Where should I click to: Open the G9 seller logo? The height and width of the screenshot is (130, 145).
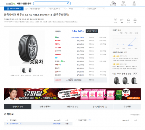tap(56, 58)
